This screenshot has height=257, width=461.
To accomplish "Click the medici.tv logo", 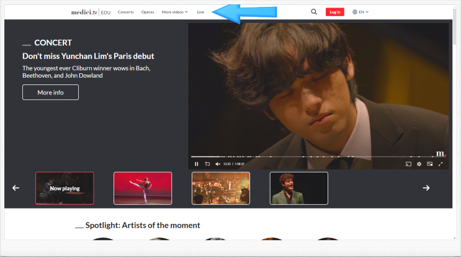I will [x=84, y=12].
